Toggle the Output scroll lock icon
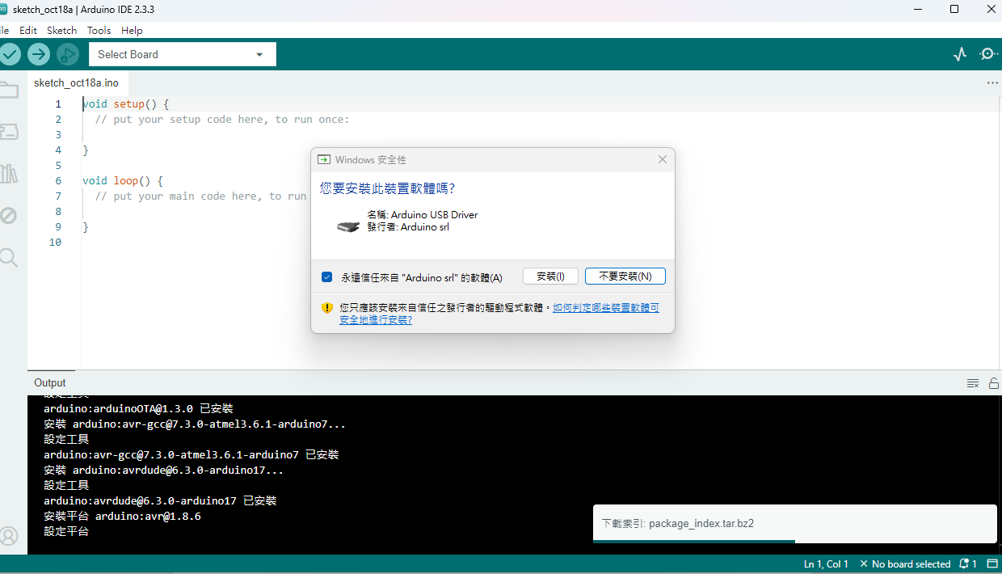1002x574 pixels. click(x=993, y=383)
